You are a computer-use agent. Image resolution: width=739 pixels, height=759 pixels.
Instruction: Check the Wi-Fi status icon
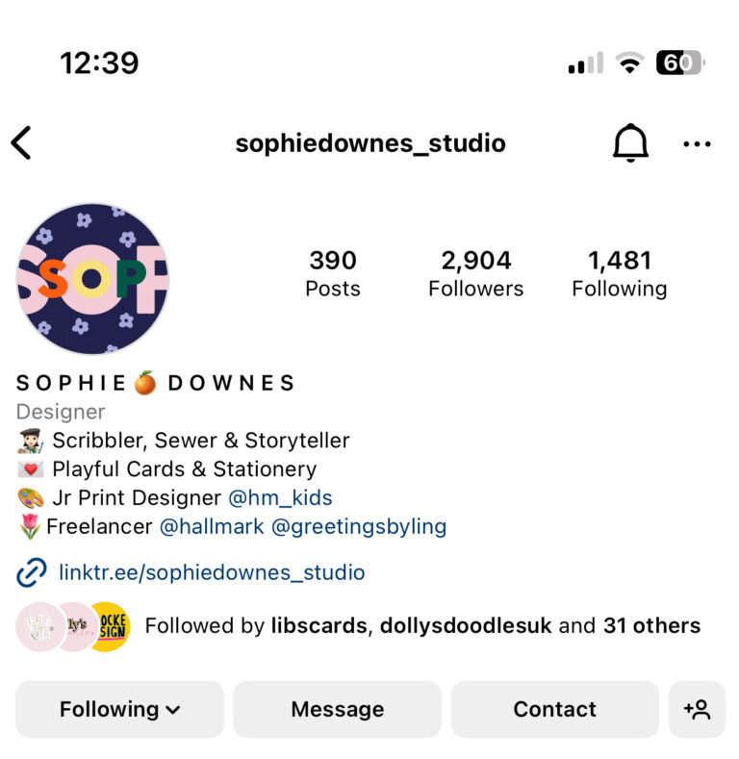tap(629, 63)
